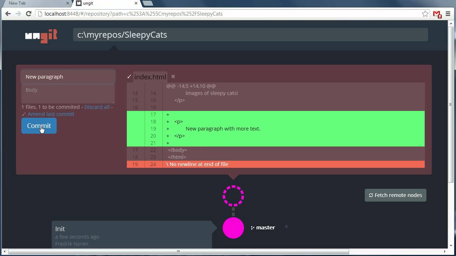Click the Init commit title

pos(60,229)
